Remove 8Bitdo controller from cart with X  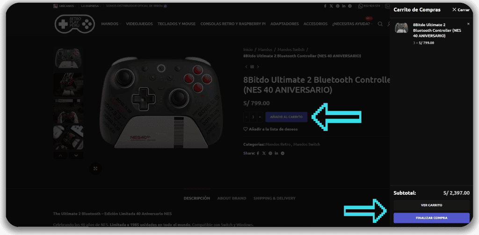pyautogui.click(x=468, y=24)
